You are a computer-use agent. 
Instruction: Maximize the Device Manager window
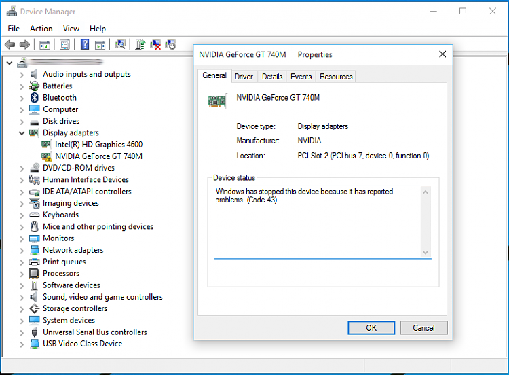[x=463, y=12]
